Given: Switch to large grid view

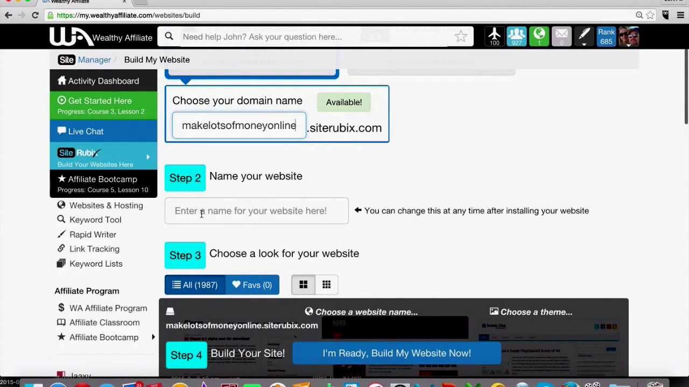Looking at the screenshot, I should pos(304,285).
